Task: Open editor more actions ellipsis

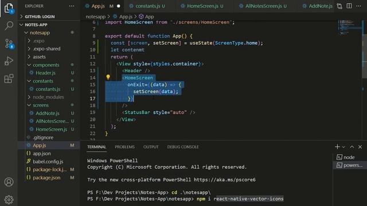Action: coord(358,6)
